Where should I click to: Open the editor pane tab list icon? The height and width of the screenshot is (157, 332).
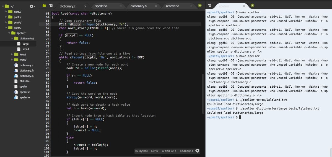click(51, 6)
